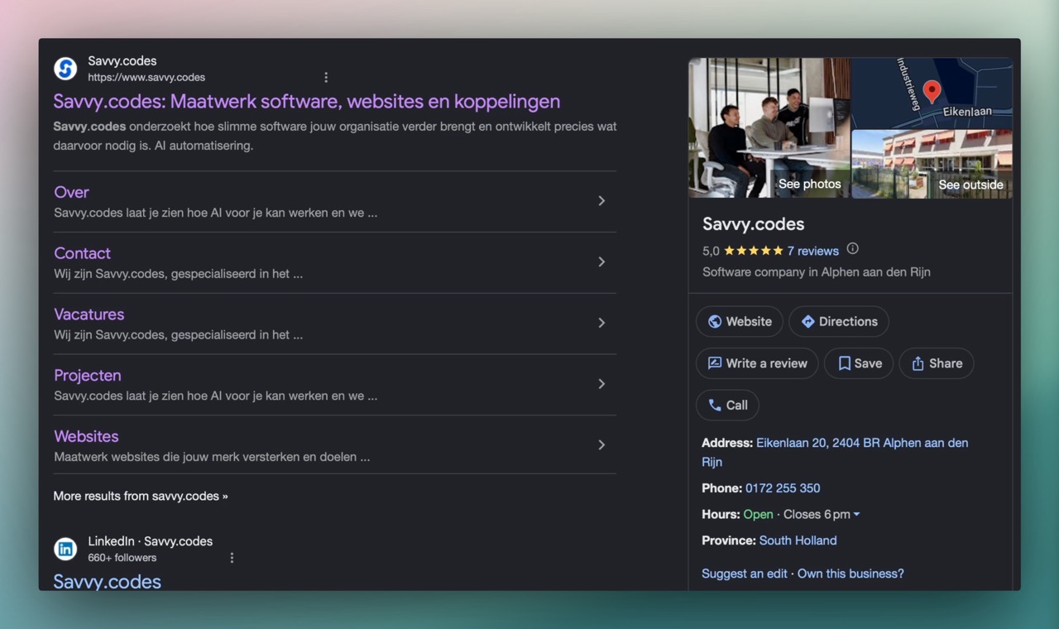This screenshot has height=629, width=1059.
Task: Click phone number 0172 255 350
Action: click(x=783, y=488)
